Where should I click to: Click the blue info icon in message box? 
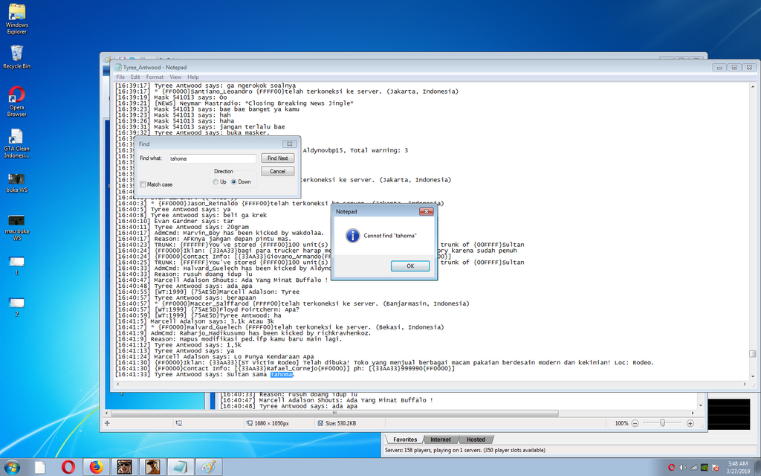tap(352, 236)
